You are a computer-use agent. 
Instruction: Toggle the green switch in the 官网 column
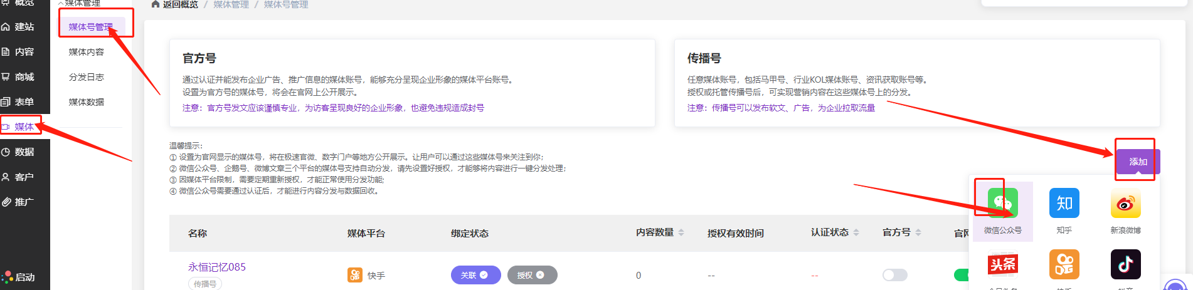point(962,275)
